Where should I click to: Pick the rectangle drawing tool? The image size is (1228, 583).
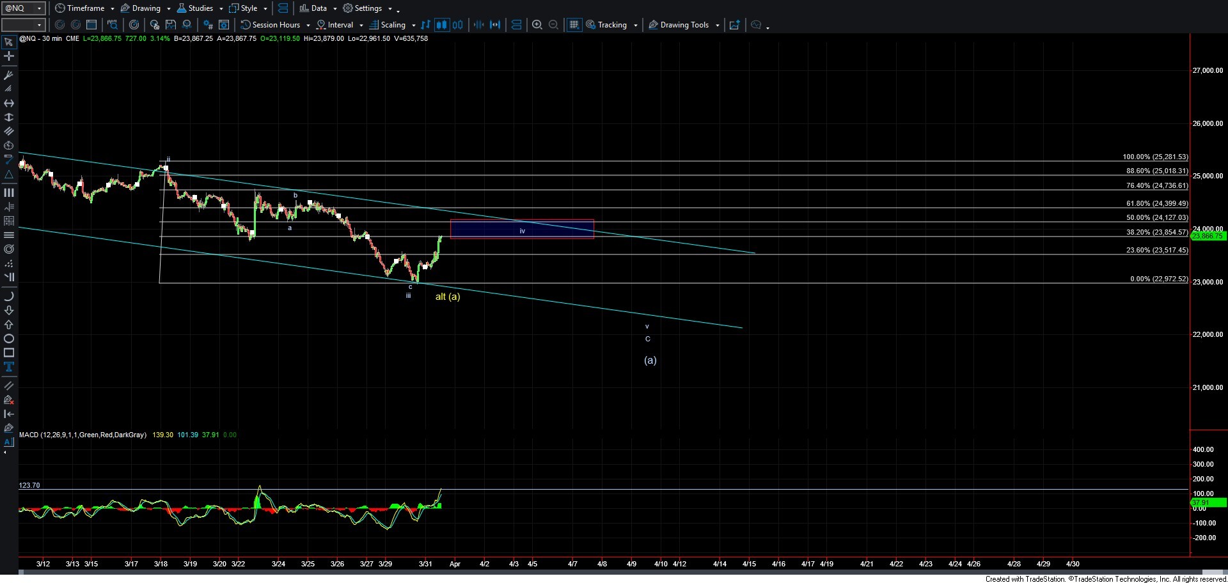(x=9, y=353)
